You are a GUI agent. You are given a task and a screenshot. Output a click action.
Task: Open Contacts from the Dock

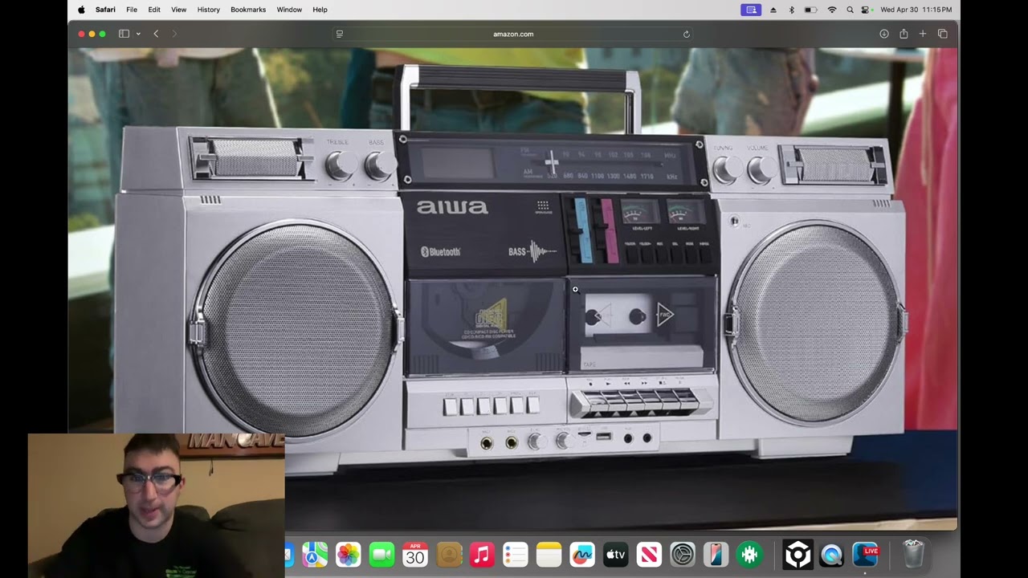pyautogui.click(x=448, y=554)
